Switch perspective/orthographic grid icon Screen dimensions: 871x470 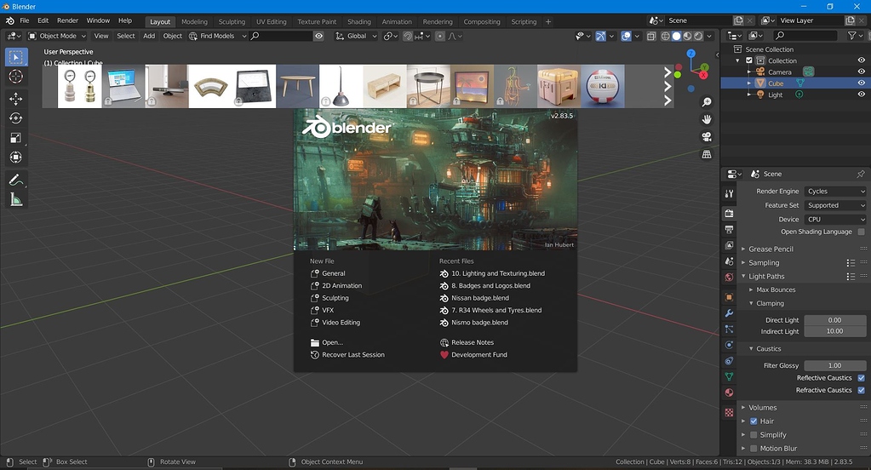pos(707,154)
